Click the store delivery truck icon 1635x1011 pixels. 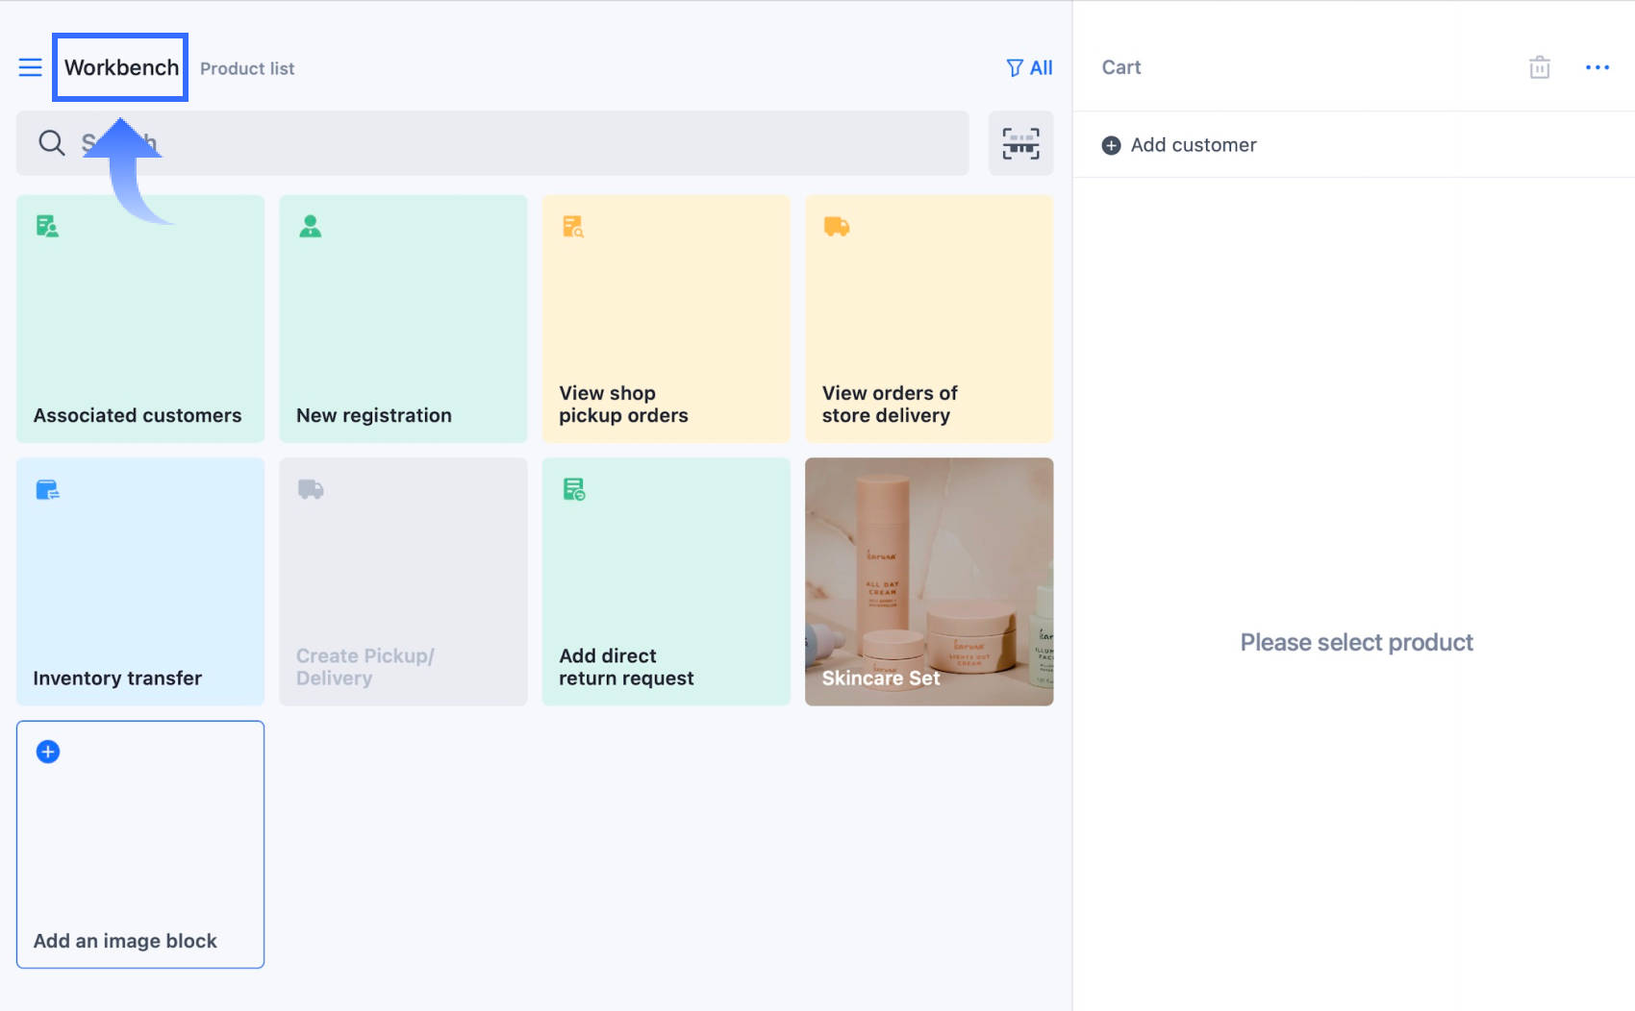[836, 227]
